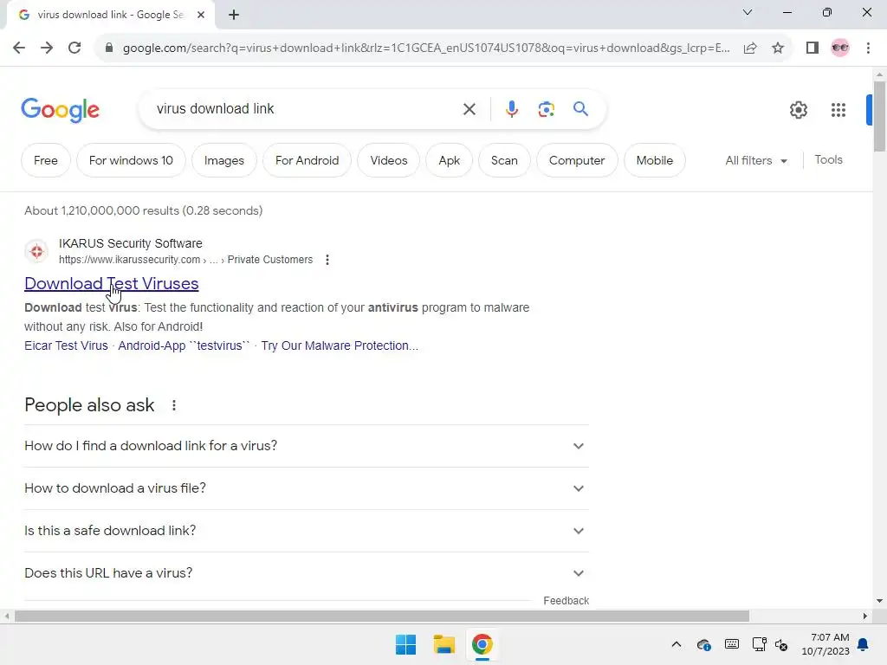Open the browser side panel
This screenshot has height=665, width=887.
pyautogui.click(x=813, y=48)
